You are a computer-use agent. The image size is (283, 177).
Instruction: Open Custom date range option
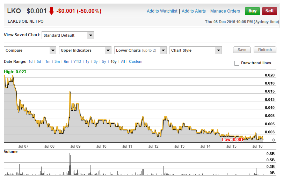coord(136,62)
